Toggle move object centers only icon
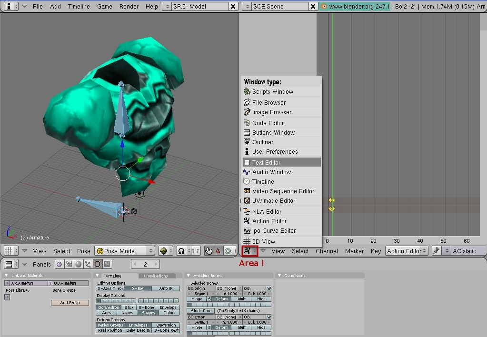The width and height of the screenshot is (487, 337). [195, 251]
